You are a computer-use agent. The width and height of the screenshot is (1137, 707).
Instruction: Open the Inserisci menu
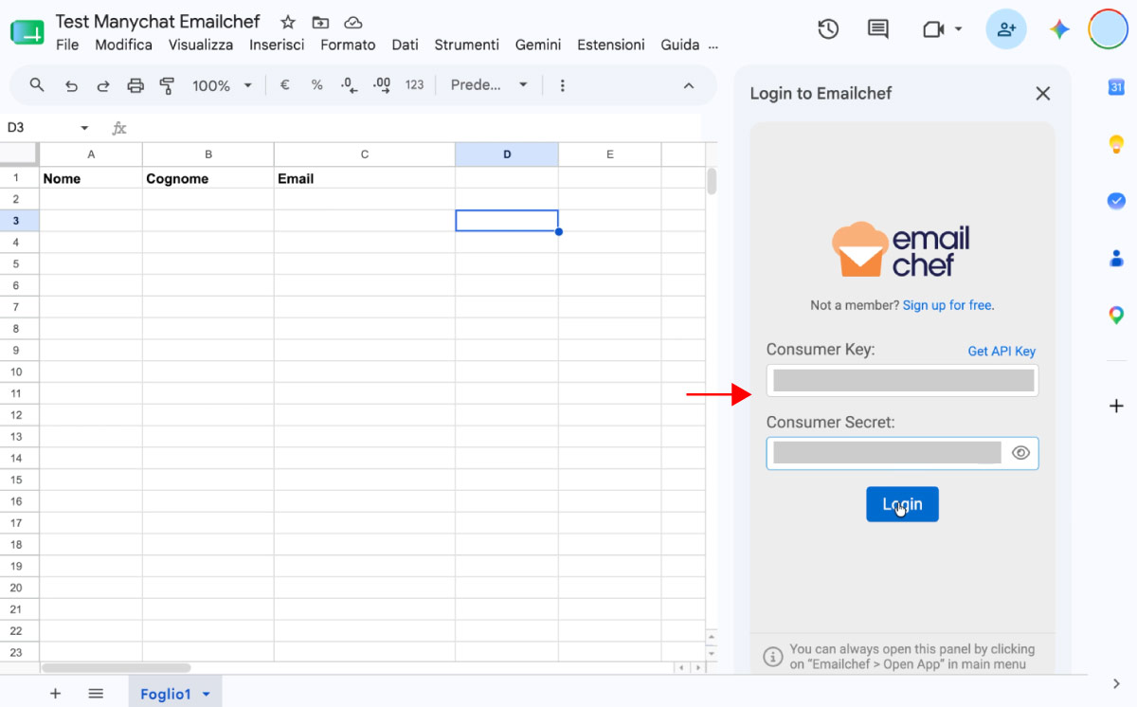[277, 45]
